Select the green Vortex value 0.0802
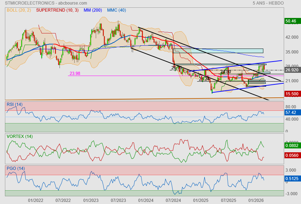 [x=291, y=145]
